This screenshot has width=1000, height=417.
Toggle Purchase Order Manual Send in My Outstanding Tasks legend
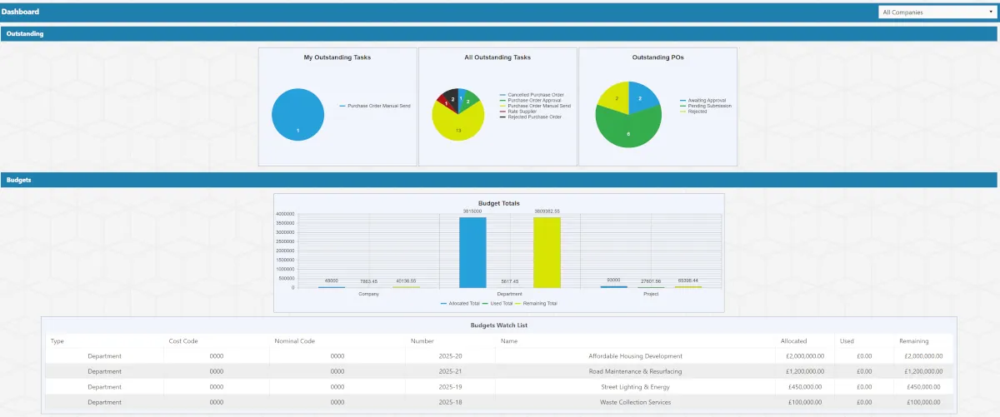tap(375, 106)
